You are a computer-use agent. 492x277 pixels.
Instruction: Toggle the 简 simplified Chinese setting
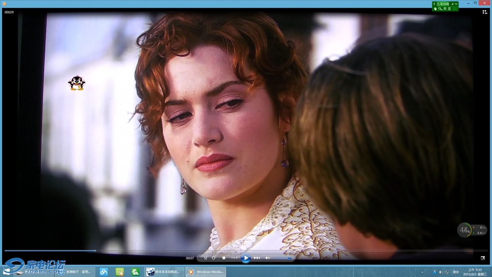(x=445, y=9)
